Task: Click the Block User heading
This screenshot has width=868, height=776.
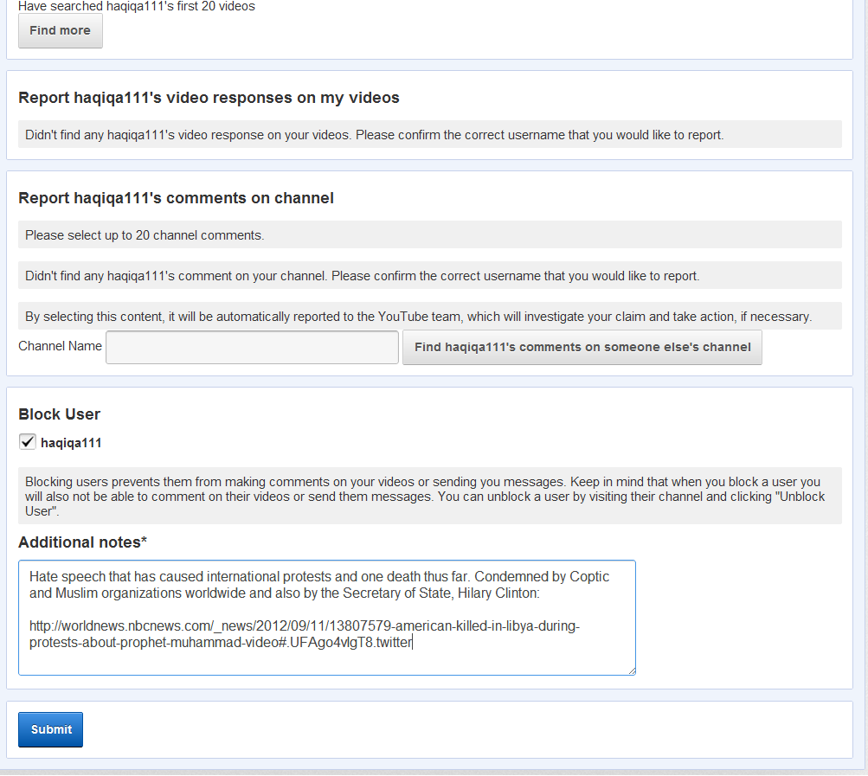Action: [x=59, y=414]
